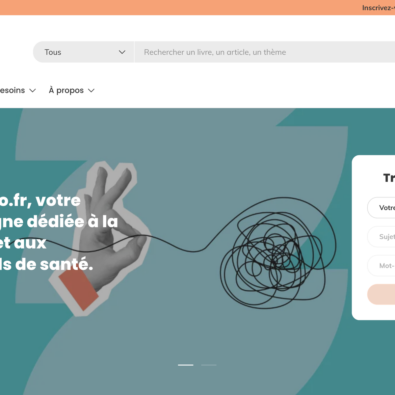Click the orange announcement banner
Screen dimensions: 395x395
(197, 8)
